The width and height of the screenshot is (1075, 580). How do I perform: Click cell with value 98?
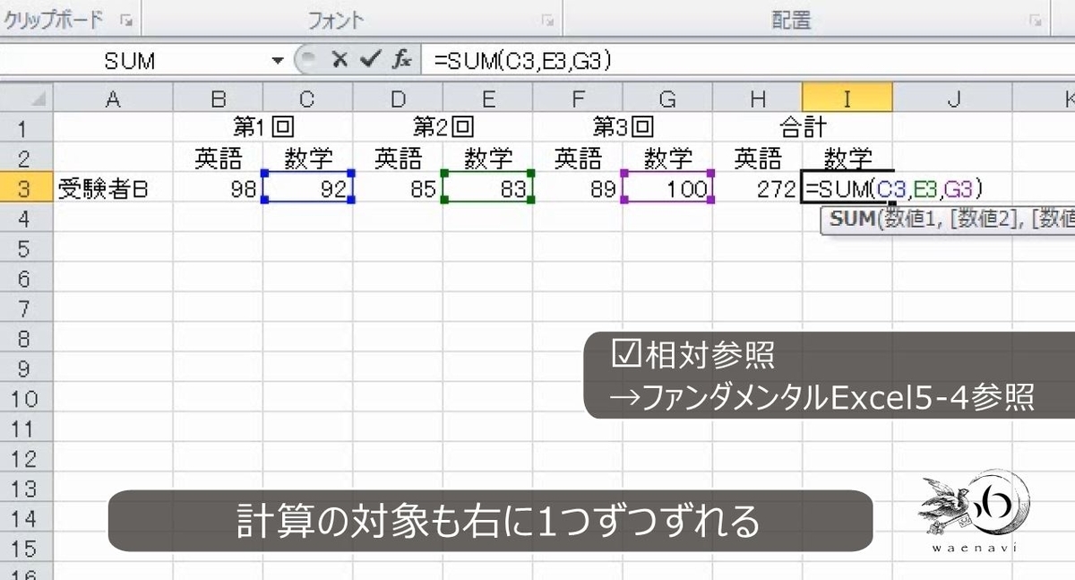[218, 188]
